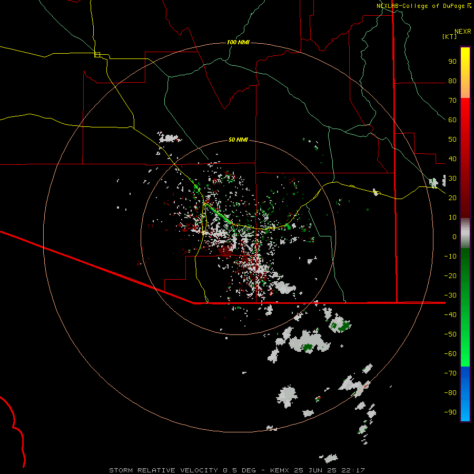
Task: Select the 100 NMI range ring label
Action: [238, 42]
